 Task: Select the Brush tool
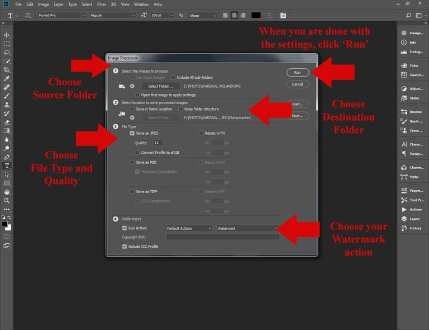pos(7,96)
